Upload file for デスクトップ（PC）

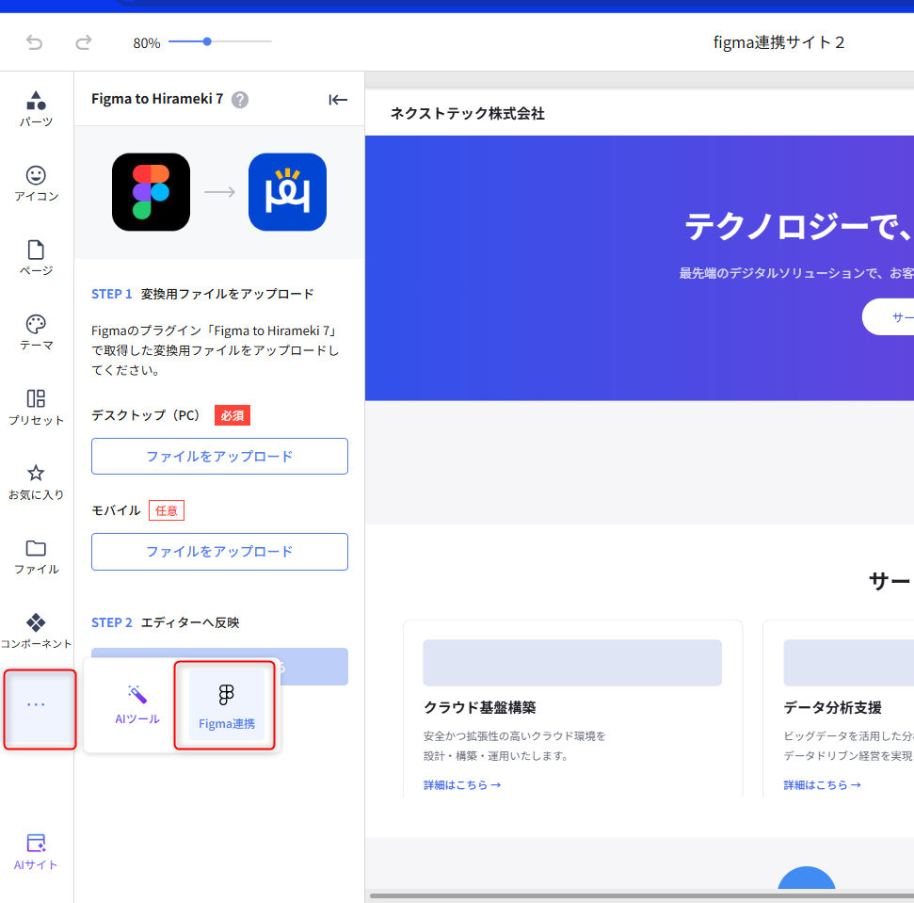[219, 456]
